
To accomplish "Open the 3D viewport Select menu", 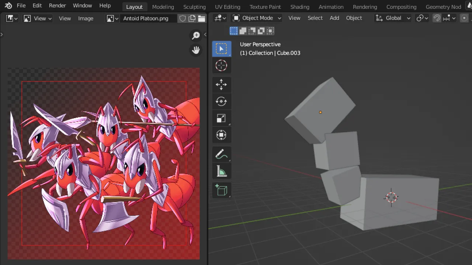I will coord(315,18).
